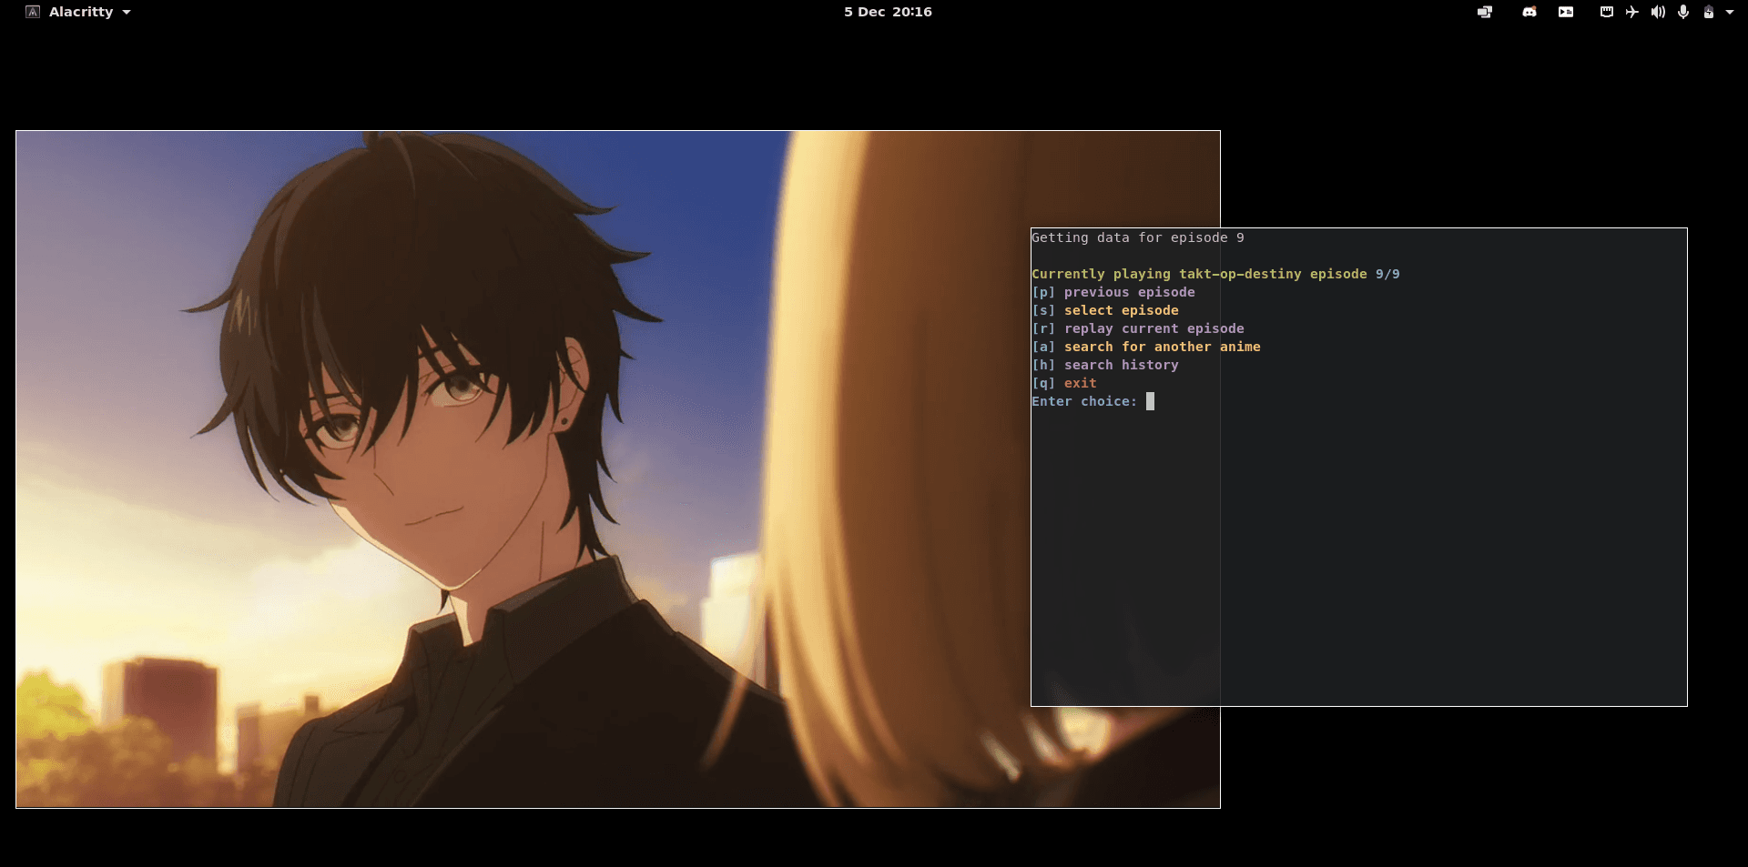Mute the microphone from the tray
Screen dimensions: 1748x867
(x=1683, y=12)
